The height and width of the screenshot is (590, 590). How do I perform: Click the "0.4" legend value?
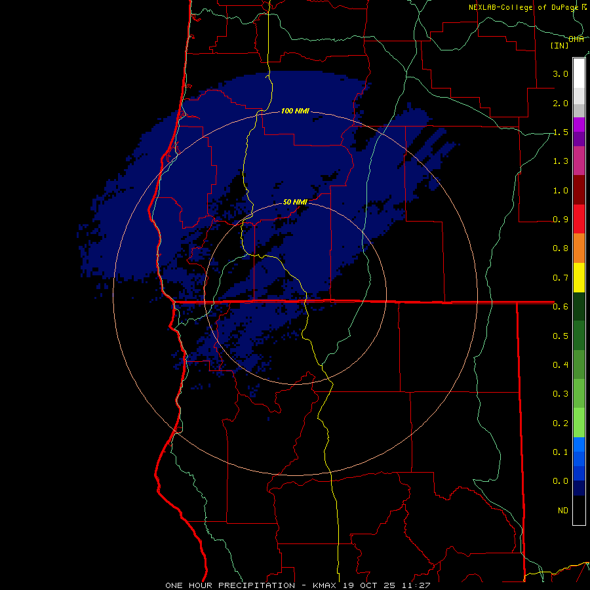click(560, 364)
